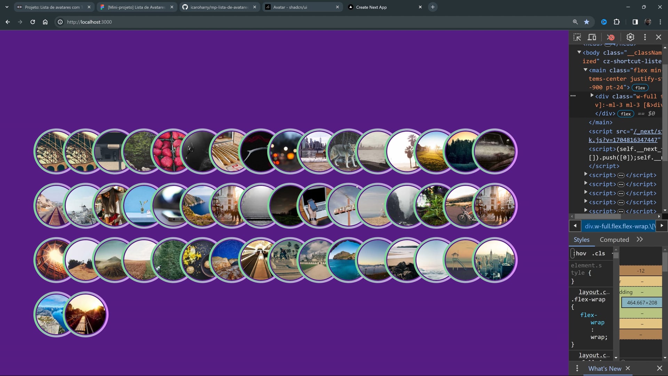Toggle the flex badge on main element

pyautogui.click(x=640, y=88)
